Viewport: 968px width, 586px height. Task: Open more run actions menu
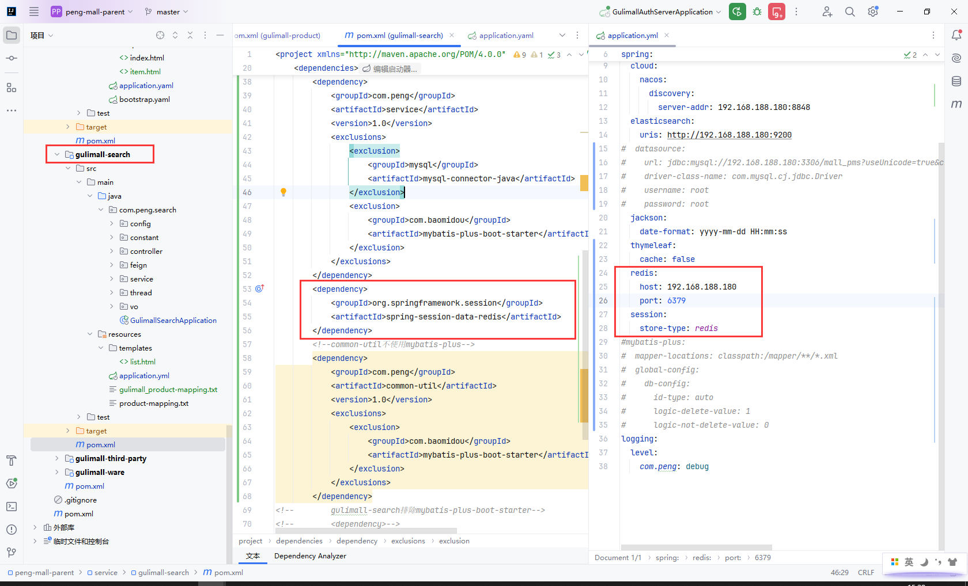pyautogui.click(x=796, y=12)
